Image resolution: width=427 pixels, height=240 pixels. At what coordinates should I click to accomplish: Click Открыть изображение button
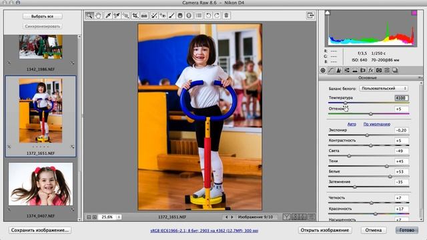point(325,230)
